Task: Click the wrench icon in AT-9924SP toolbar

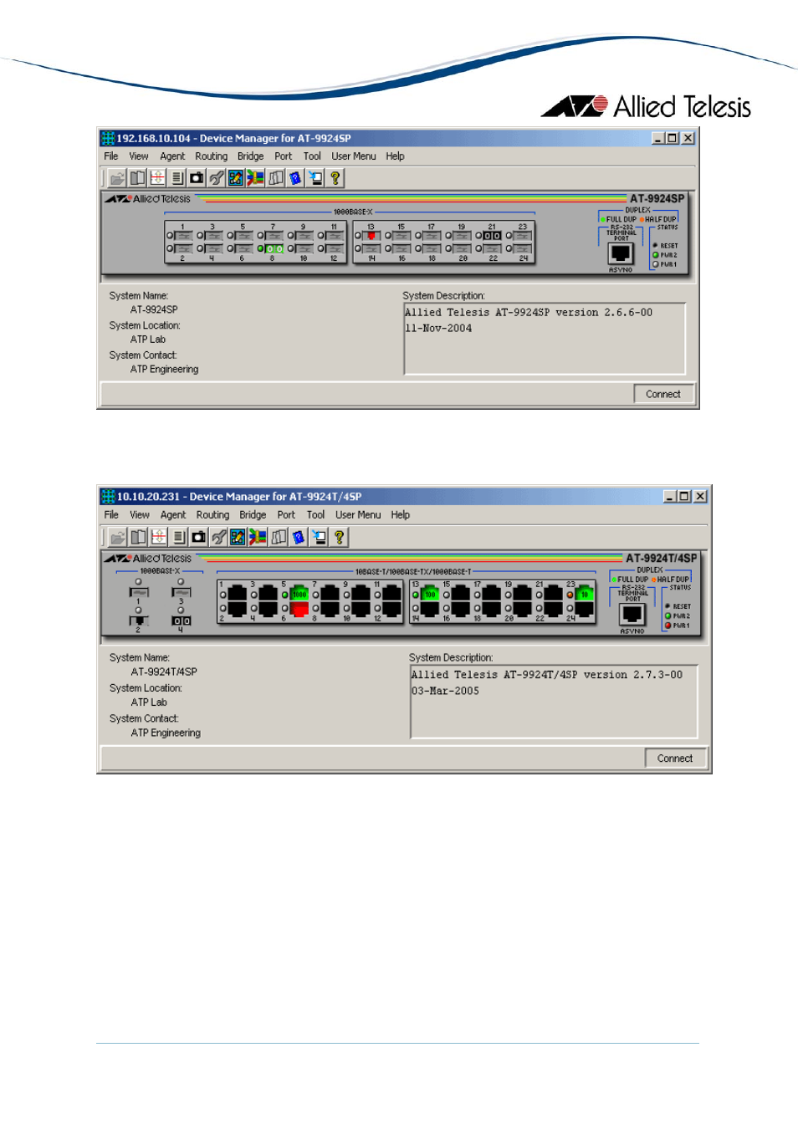Action: tap(217, 178)
